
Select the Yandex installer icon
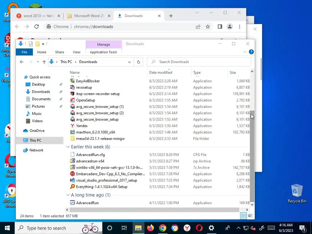pos(73,126)
